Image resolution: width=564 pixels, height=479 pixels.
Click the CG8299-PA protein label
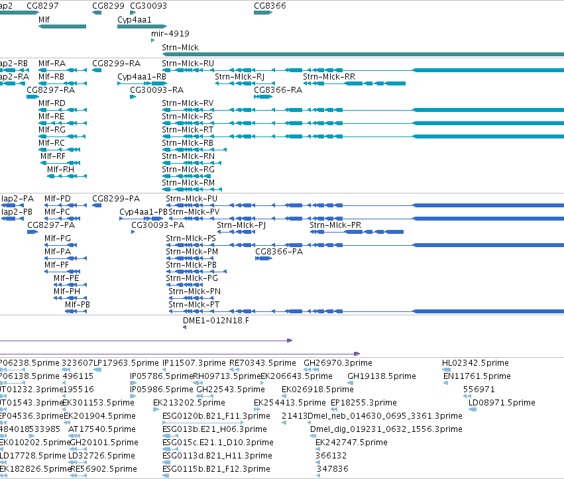116,199
